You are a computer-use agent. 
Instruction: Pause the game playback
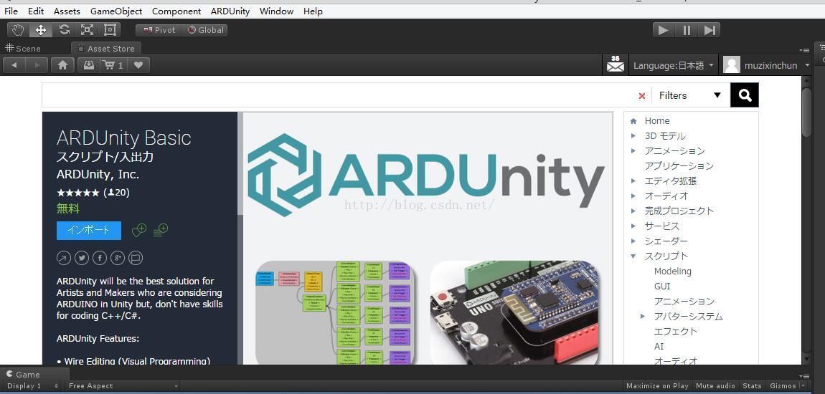(687, 30)
